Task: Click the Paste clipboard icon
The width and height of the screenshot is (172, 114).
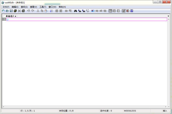Action: (46, 11)
